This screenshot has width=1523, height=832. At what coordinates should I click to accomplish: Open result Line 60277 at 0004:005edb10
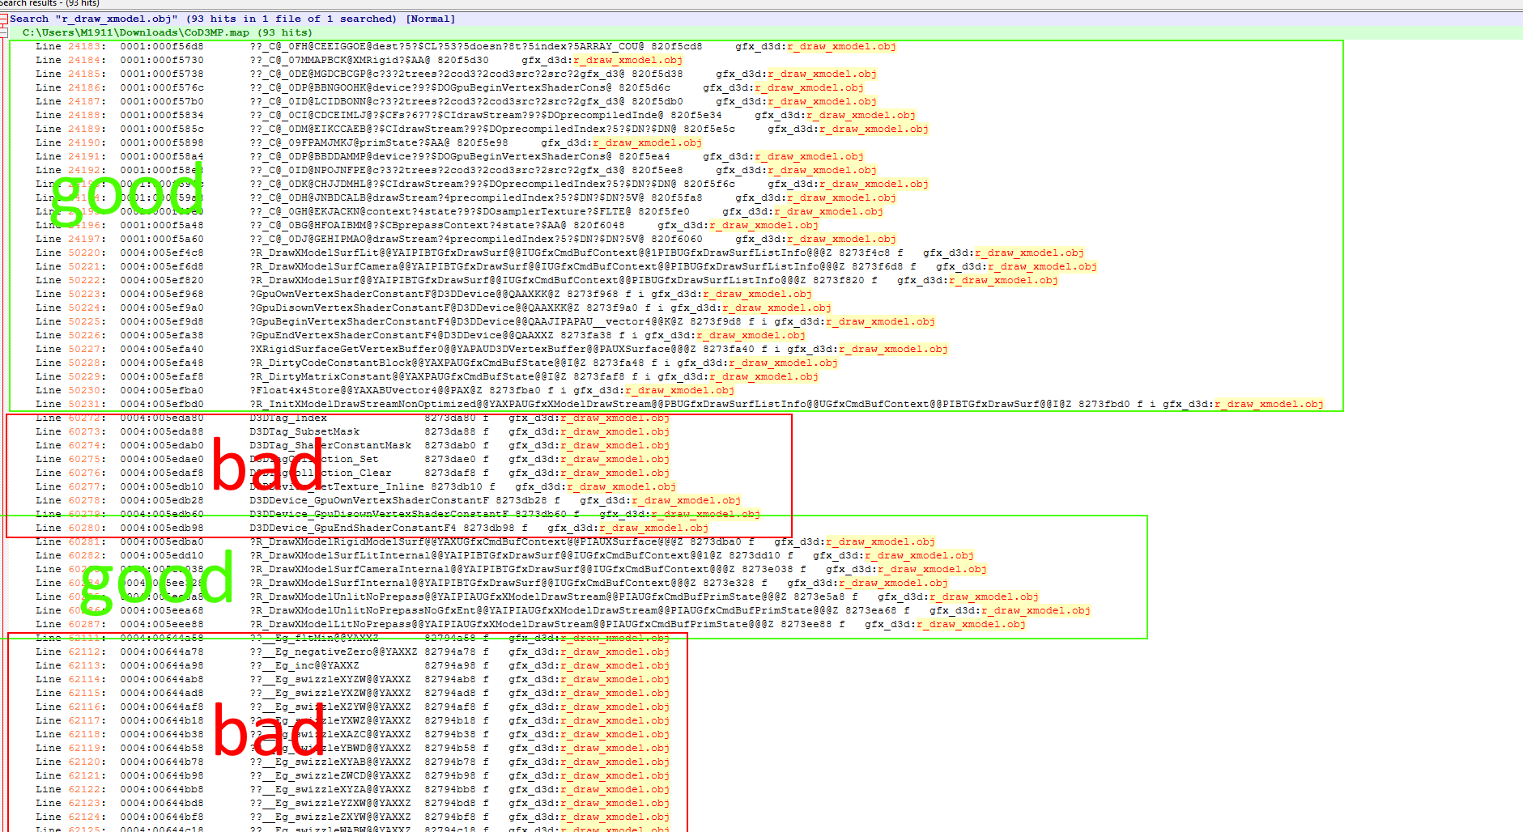tap(355, 486)
